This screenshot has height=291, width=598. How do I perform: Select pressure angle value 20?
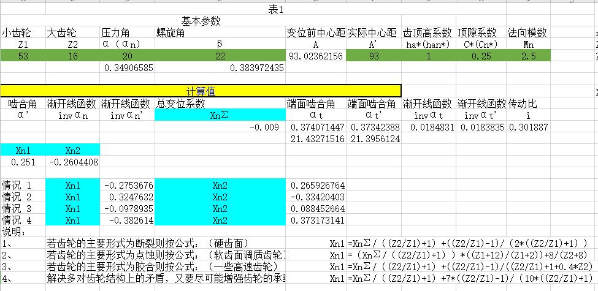click(128, 56)
